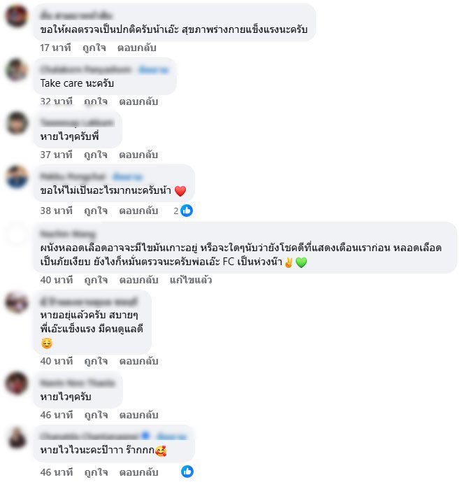Reply to the 37-minute 'หายไวๆครับพี่' comment
460x482 pixels.
click(x=138, y=155)
